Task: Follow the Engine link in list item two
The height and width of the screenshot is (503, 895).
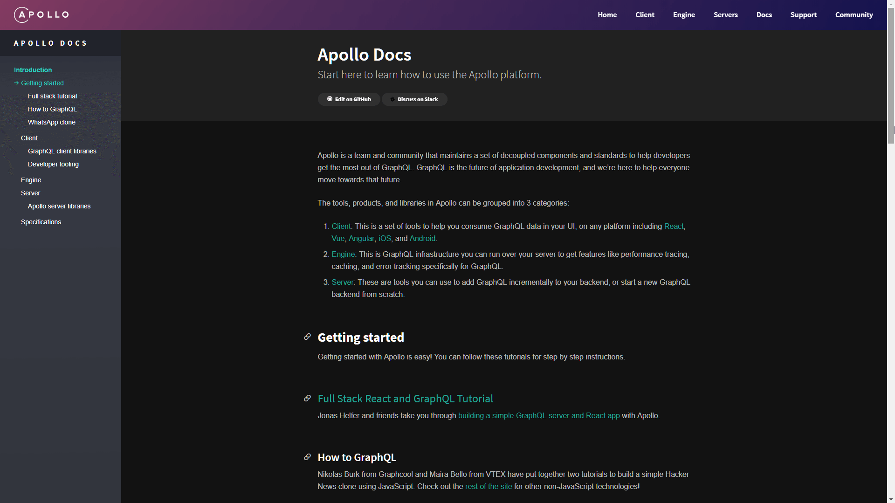Action: point(343,254)
